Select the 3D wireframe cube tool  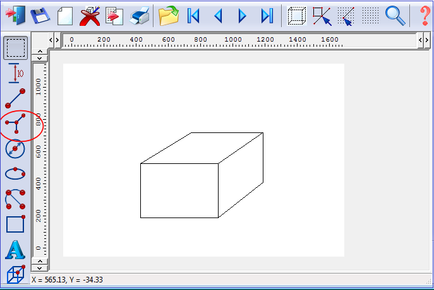click(16, 274)
